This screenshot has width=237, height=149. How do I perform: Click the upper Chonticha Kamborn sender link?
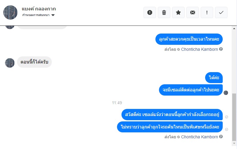pos(199,49)
